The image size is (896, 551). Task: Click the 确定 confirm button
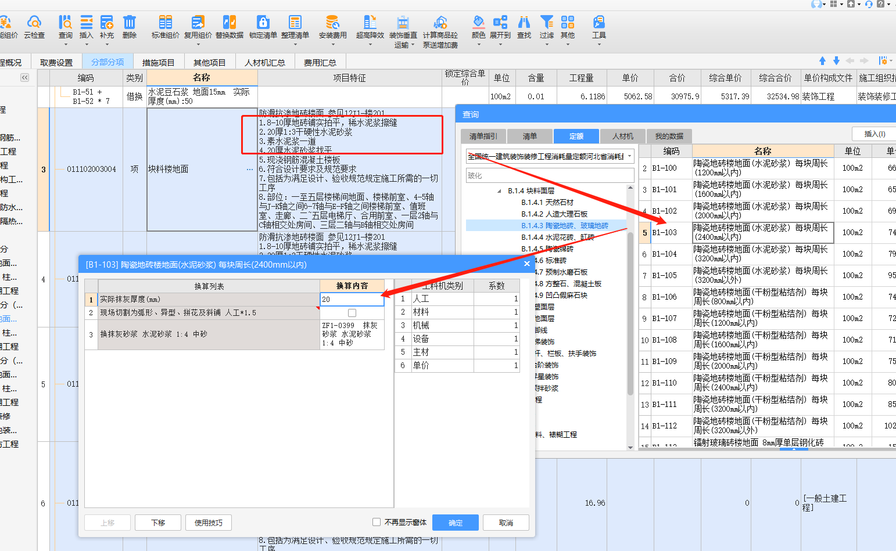pyautogui.click(x=456, y=523)
